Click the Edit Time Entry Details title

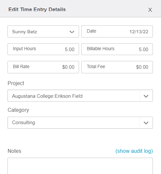coord(37,9)
